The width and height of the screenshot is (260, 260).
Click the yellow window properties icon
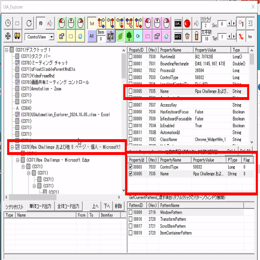(x=62, y=36)
